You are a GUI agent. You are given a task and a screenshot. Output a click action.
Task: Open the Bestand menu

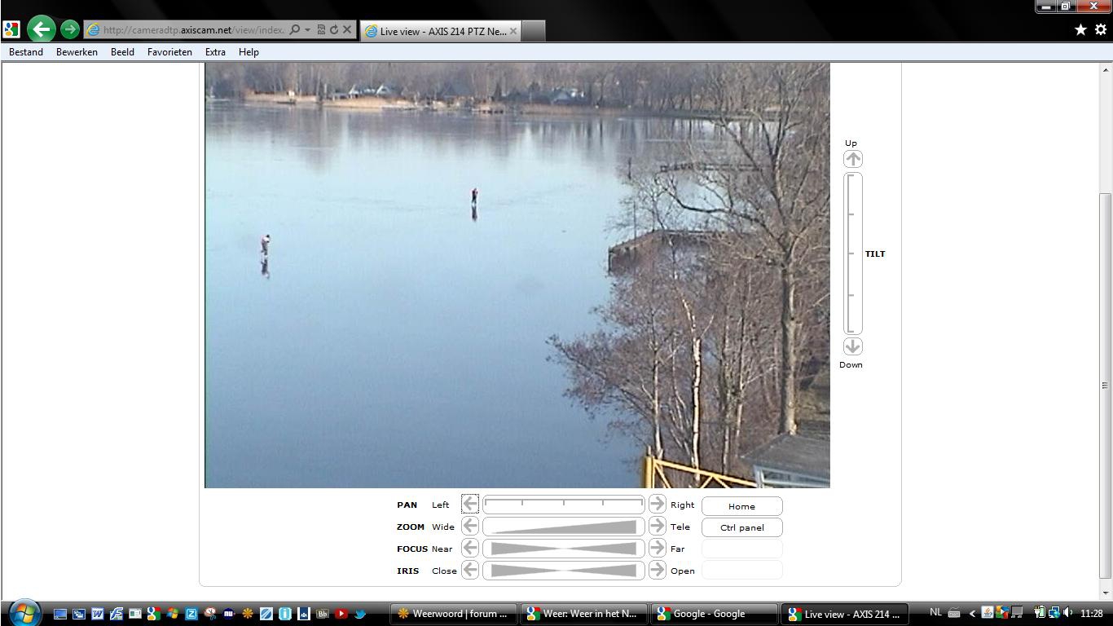[x=26, y=51]
